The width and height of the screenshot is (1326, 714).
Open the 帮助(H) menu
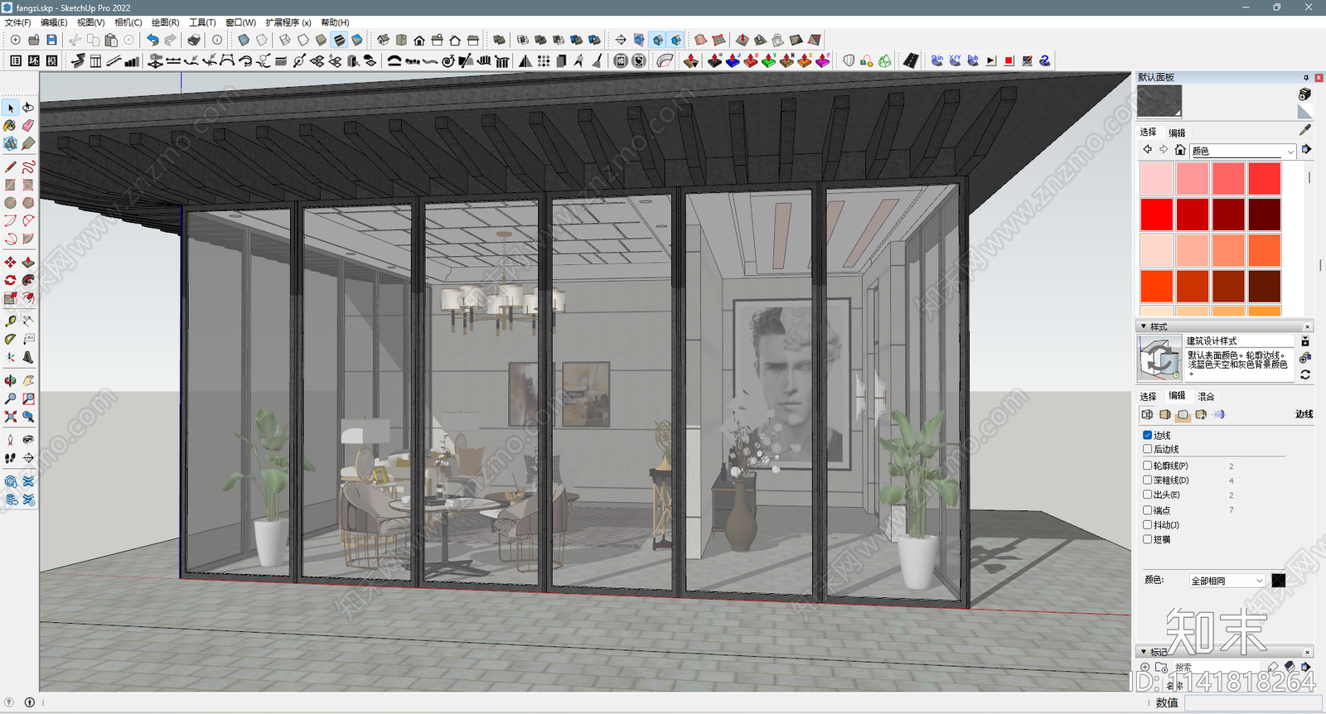coord(335,22)
